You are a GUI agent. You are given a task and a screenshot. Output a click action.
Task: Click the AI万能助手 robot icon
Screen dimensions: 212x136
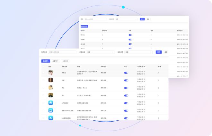point(50,103)
